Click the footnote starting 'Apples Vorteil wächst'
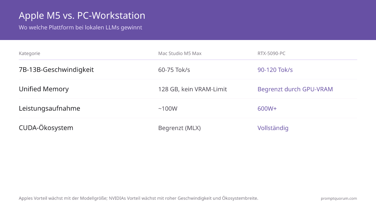 tap(138, 198)
